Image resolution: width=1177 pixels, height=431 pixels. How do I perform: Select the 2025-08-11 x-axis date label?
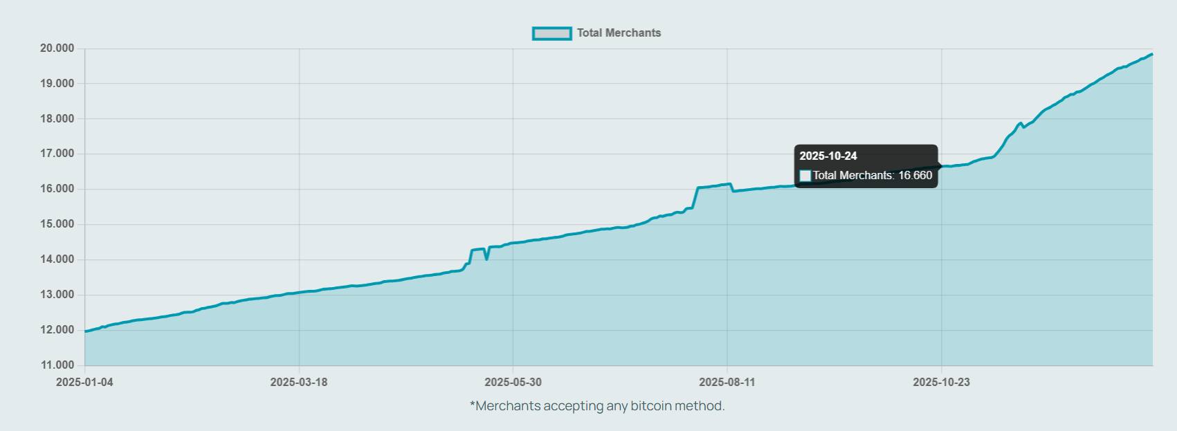click(727, 383)
